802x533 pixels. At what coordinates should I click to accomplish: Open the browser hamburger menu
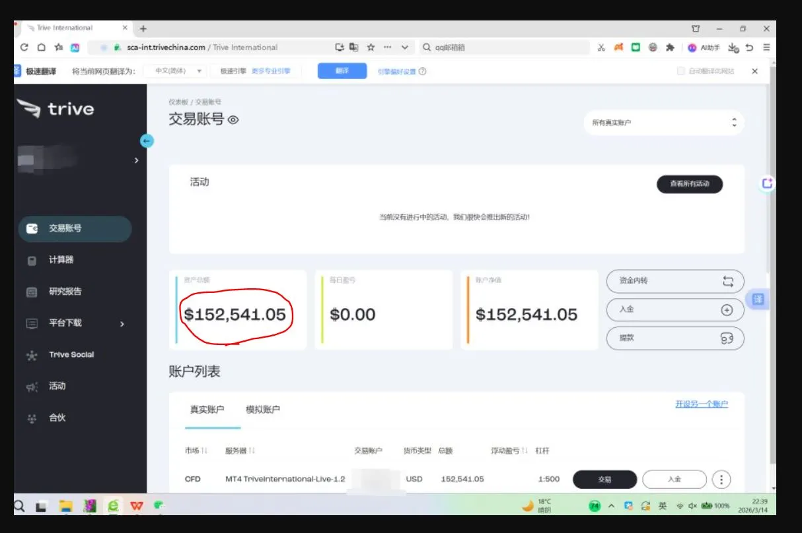(x=766, y=47)
